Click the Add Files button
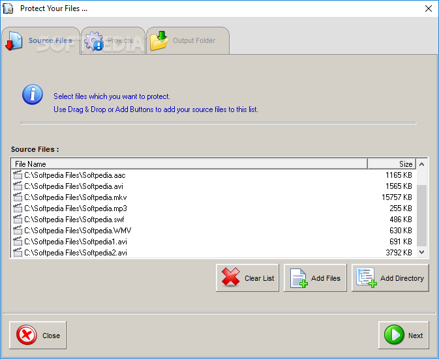 point(315,278)
